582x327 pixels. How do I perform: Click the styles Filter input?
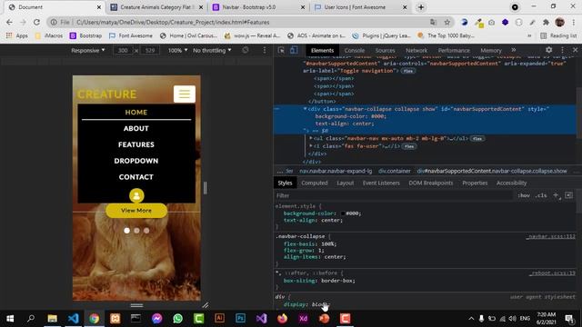394,195
